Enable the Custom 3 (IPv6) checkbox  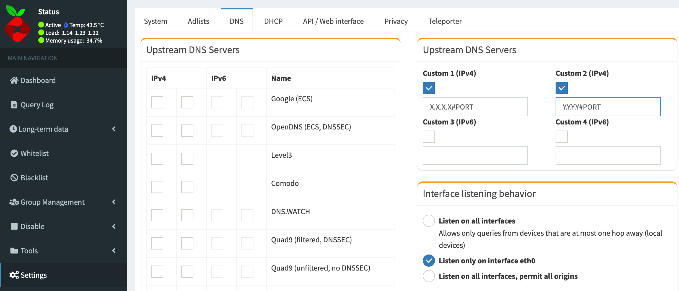pyautogui.click(x=429, y=137)
